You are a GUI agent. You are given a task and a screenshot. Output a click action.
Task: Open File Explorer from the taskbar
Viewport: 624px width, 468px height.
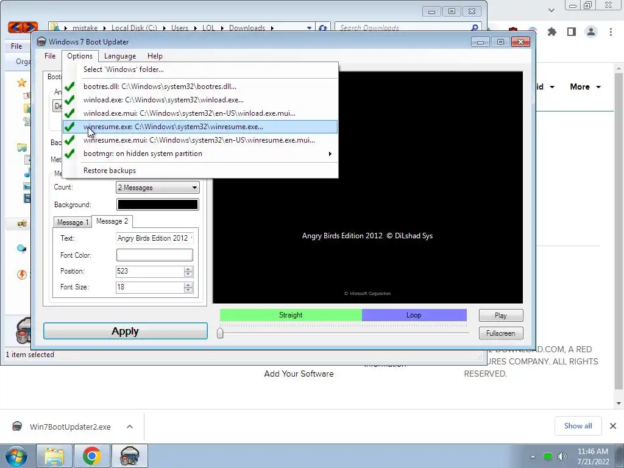[54, 456]
